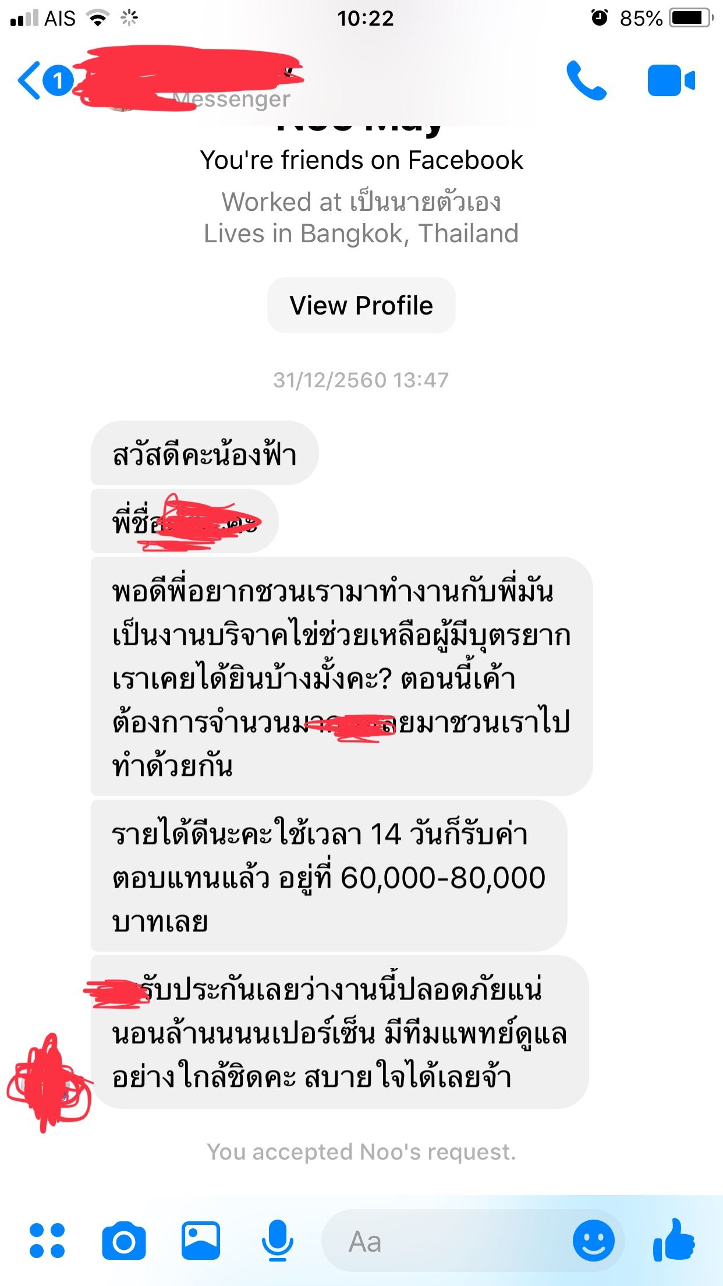The image size is (723, 1286).
Task: Open the four-dot more apps menu
Action: 47,1241
